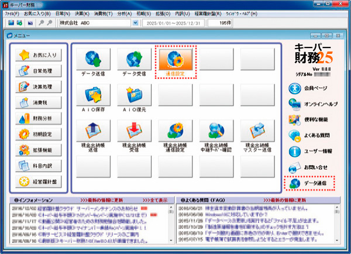Click scroll down arrow in FAQ list

(x=337, y=241)
